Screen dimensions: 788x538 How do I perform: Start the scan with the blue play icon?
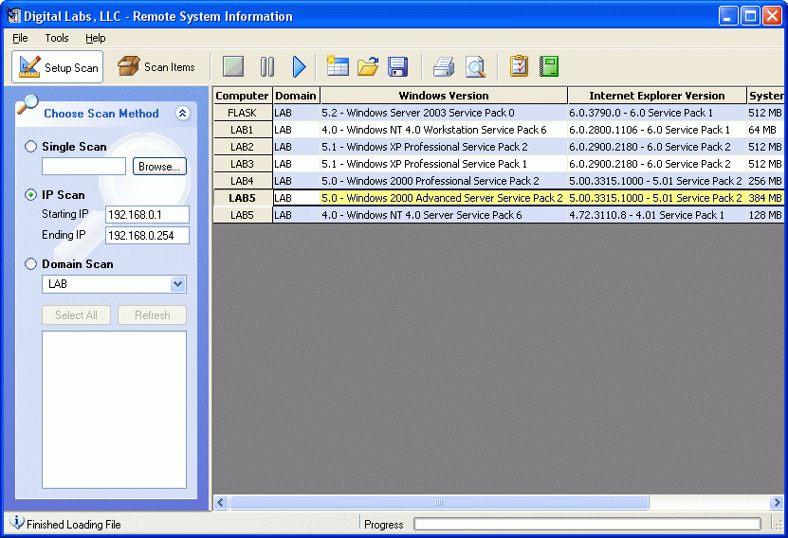300,67
